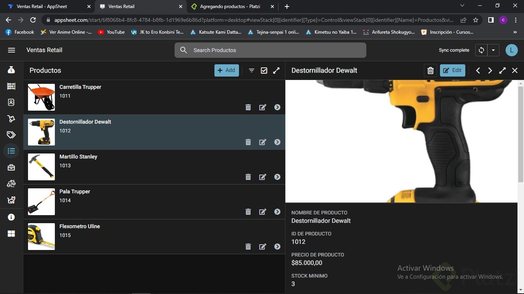The width and height of the screenshot is (524, 294).
Task: Delete Martillo Stanley with its trash icon
Action: 248,177
